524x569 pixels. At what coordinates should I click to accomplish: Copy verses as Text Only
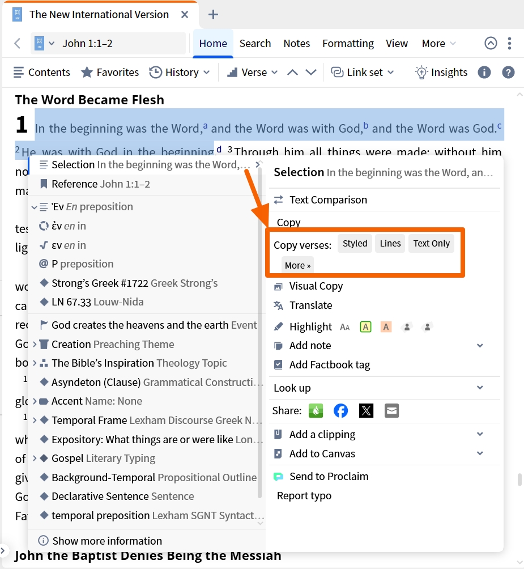pyautogui.click(x=432, y=243)
